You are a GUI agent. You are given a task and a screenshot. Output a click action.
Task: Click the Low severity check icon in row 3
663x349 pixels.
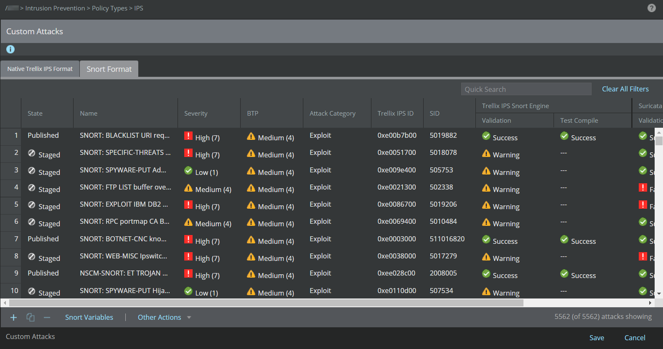tap(188, 170)
